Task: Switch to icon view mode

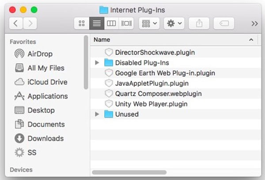Action: (x=82, y=23)
